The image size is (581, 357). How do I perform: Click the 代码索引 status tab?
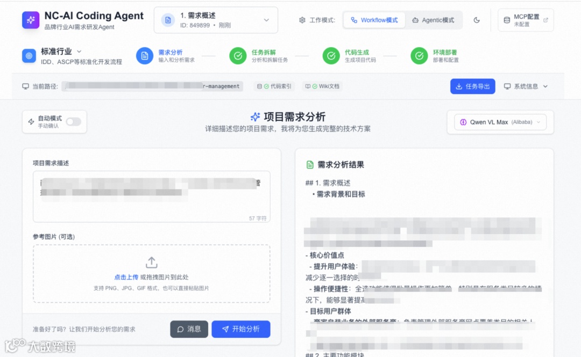[x=274, y=86]
